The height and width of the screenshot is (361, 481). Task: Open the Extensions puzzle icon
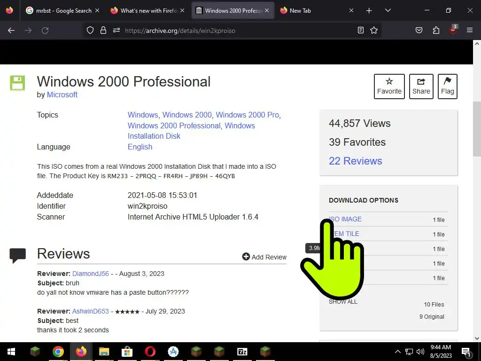click(x=436, y=30)
